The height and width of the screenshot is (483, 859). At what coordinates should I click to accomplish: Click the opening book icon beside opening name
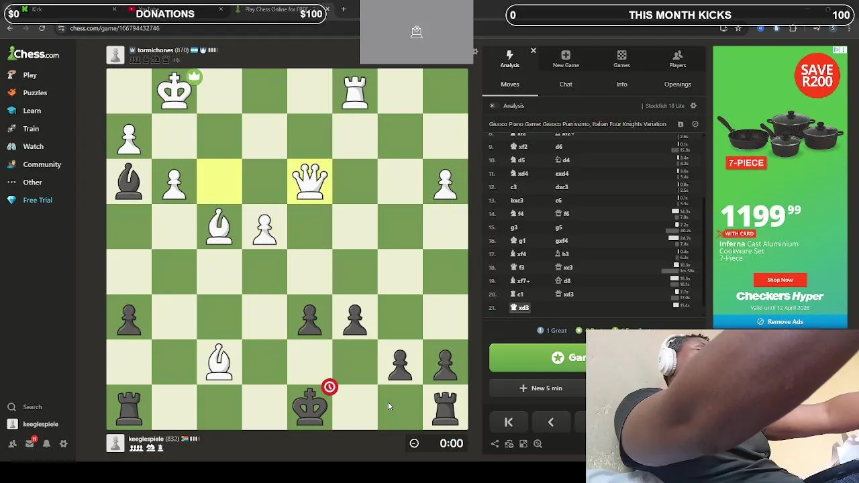(680, 124)
